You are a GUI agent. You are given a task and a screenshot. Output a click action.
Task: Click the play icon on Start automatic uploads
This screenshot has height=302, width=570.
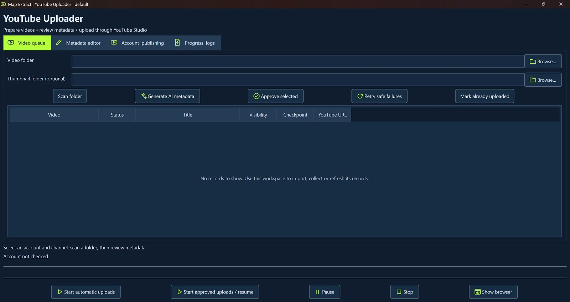(60, 292)
